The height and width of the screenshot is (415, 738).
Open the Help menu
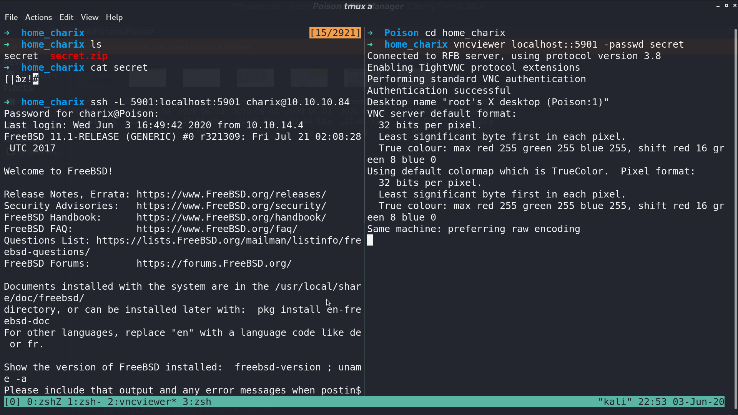click(x=114, y=17)
